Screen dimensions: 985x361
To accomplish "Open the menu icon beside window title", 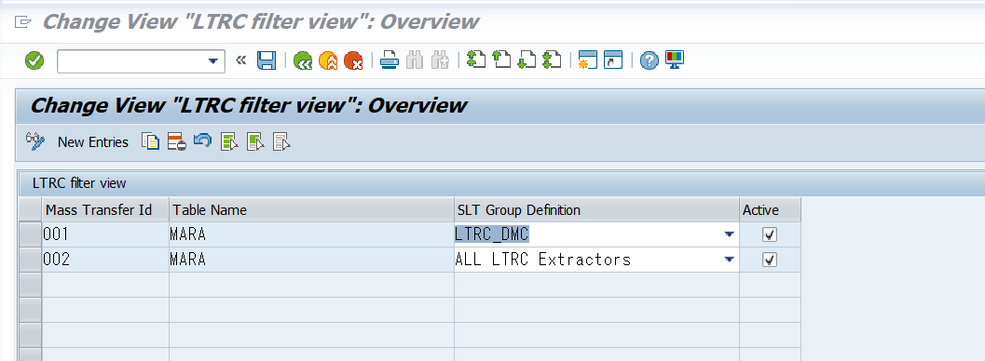I will [x=22, y=22].
